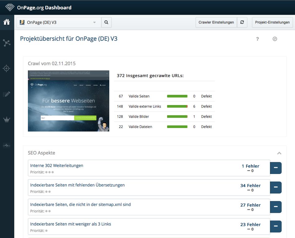The width and height of the screenshot is (295, 238).
Task: Click the project avatar icon in selector
Action: [22, 22]
